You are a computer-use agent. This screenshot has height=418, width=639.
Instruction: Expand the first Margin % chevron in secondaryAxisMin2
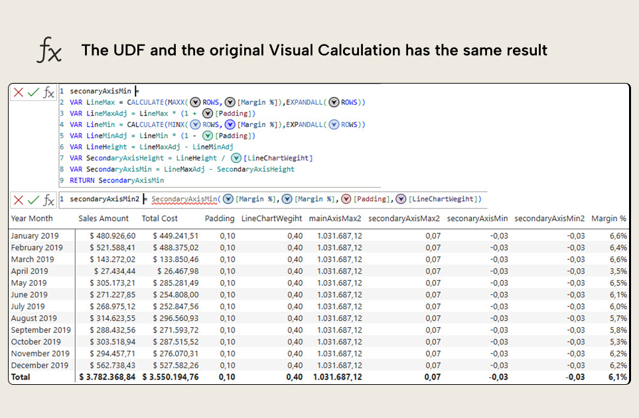[x=228, y=198]
